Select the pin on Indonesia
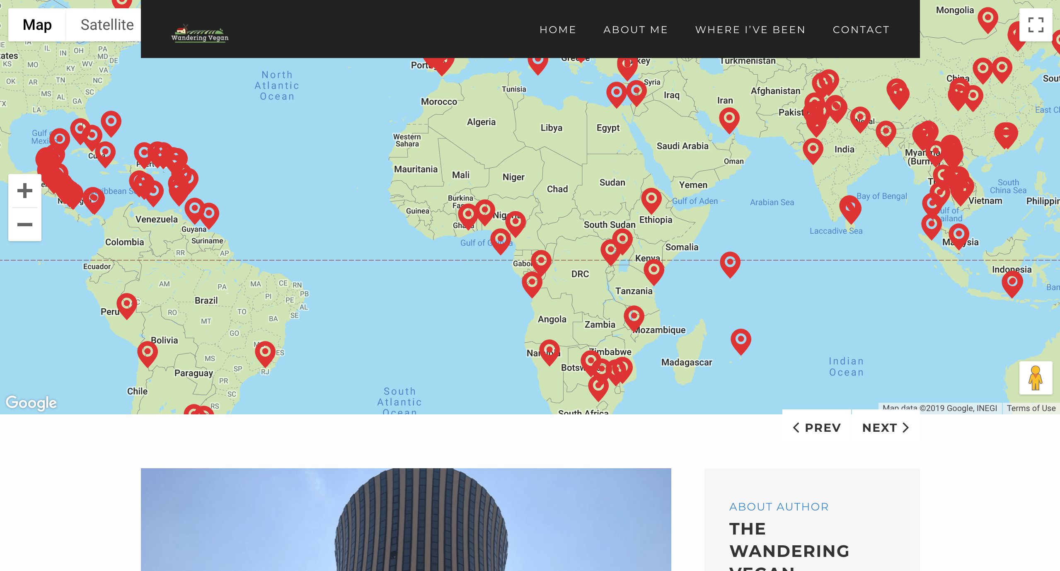Screen dimensions: 1060x571 [1012, 284]
